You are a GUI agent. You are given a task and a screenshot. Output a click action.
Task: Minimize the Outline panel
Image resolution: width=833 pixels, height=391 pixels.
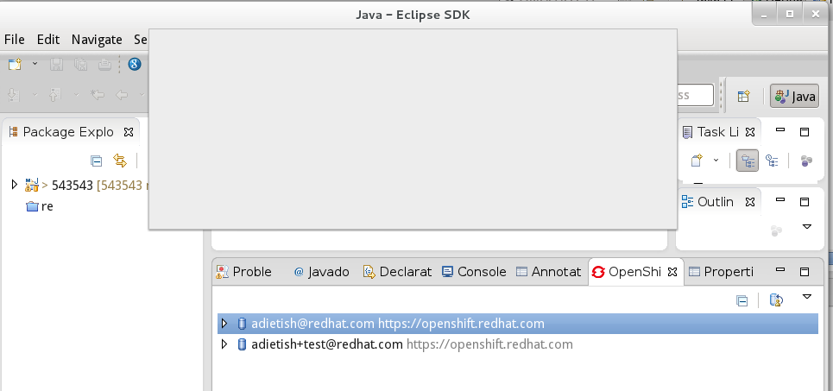[x=779, y=199]
